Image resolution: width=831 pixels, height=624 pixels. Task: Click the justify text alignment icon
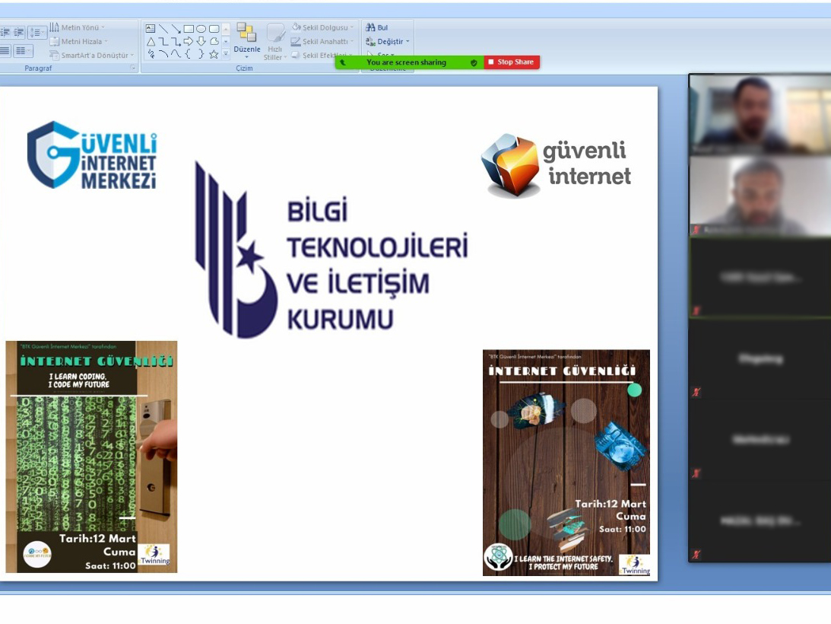[x=5, y=51]
